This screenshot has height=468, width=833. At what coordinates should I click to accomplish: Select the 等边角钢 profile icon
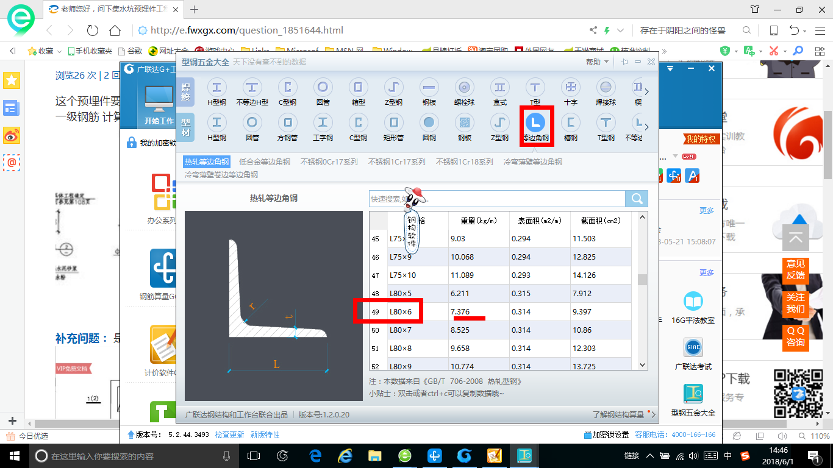pos(535,127)
